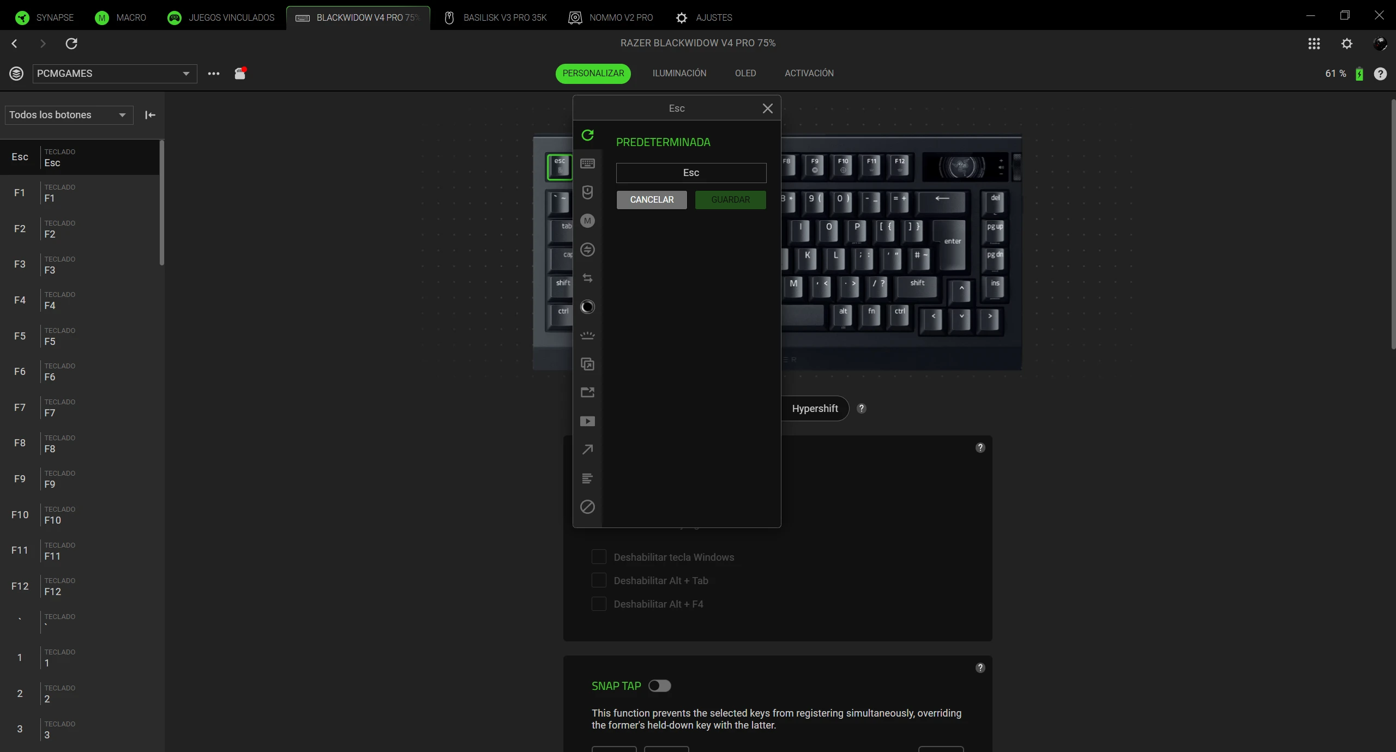Open the AJUSTES tab
Image resolution: width=1396 pixels, height=752 pixels.
pyautogui.click(x=704, y=17)
